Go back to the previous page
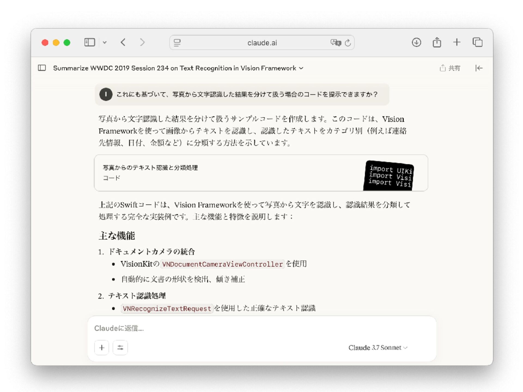 click(x=123, y=42)
